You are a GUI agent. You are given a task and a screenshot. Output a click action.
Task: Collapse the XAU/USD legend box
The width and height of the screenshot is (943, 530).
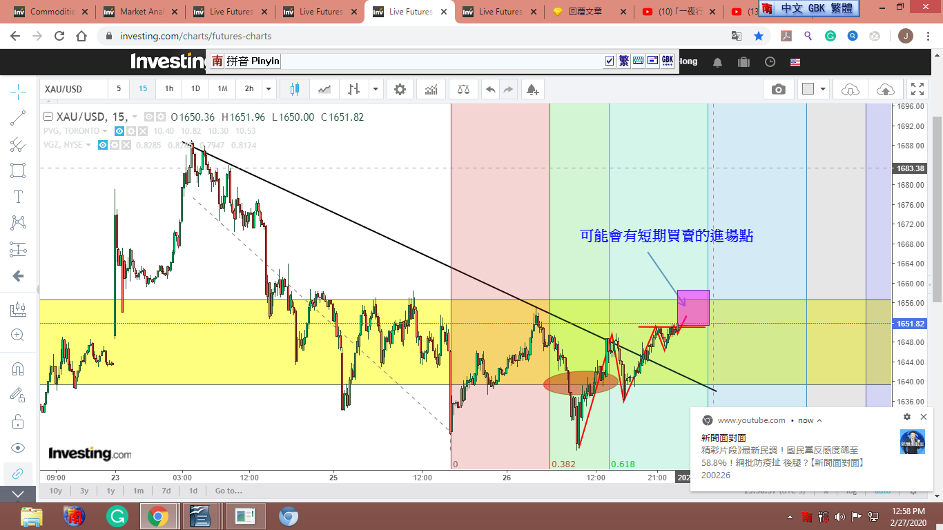click(x=48, y=117)
